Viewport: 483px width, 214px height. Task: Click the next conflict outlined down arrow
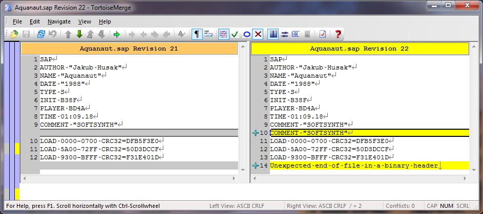click(x=101, y=34)
